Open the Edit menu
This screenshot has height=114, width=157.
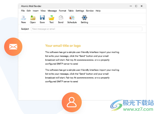29,11
